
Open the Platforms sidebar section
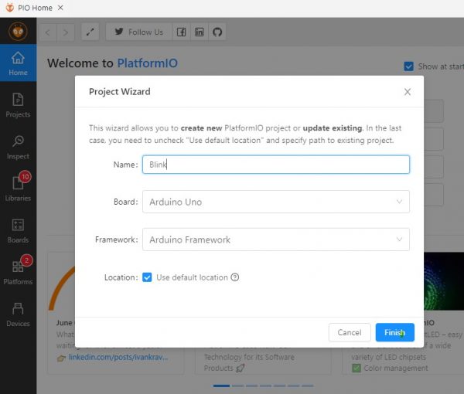pyautogui.click(x=18, y=273)
